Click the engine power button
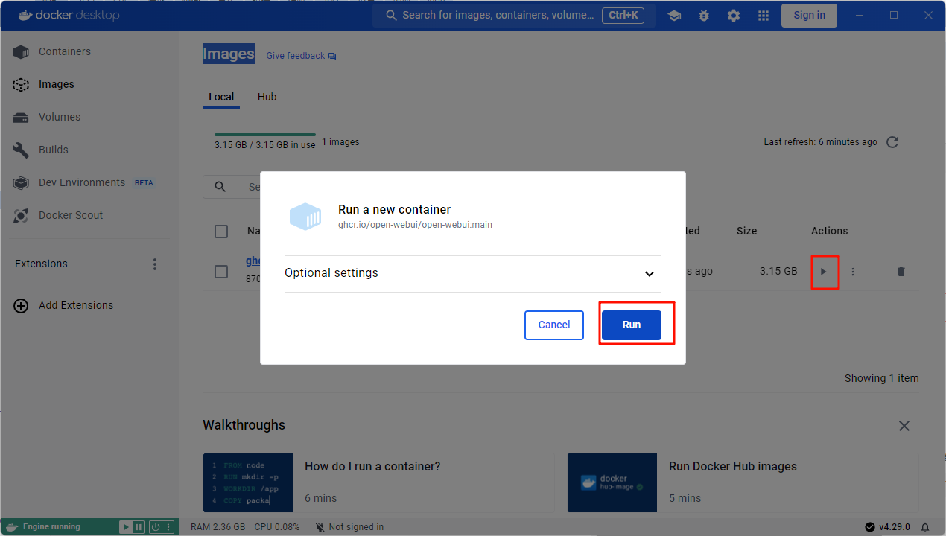Viewport: 946px width, 536px height. coord(156,527)
